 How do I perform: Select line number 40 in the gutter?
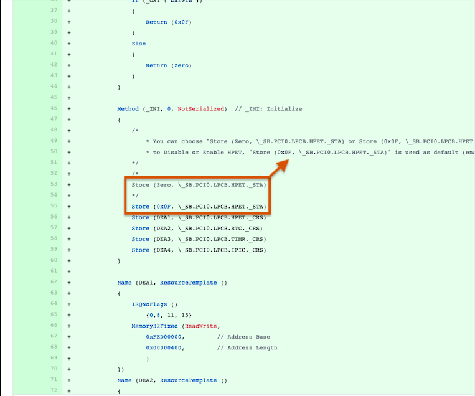pyautogui.click(x=54, y=43)
